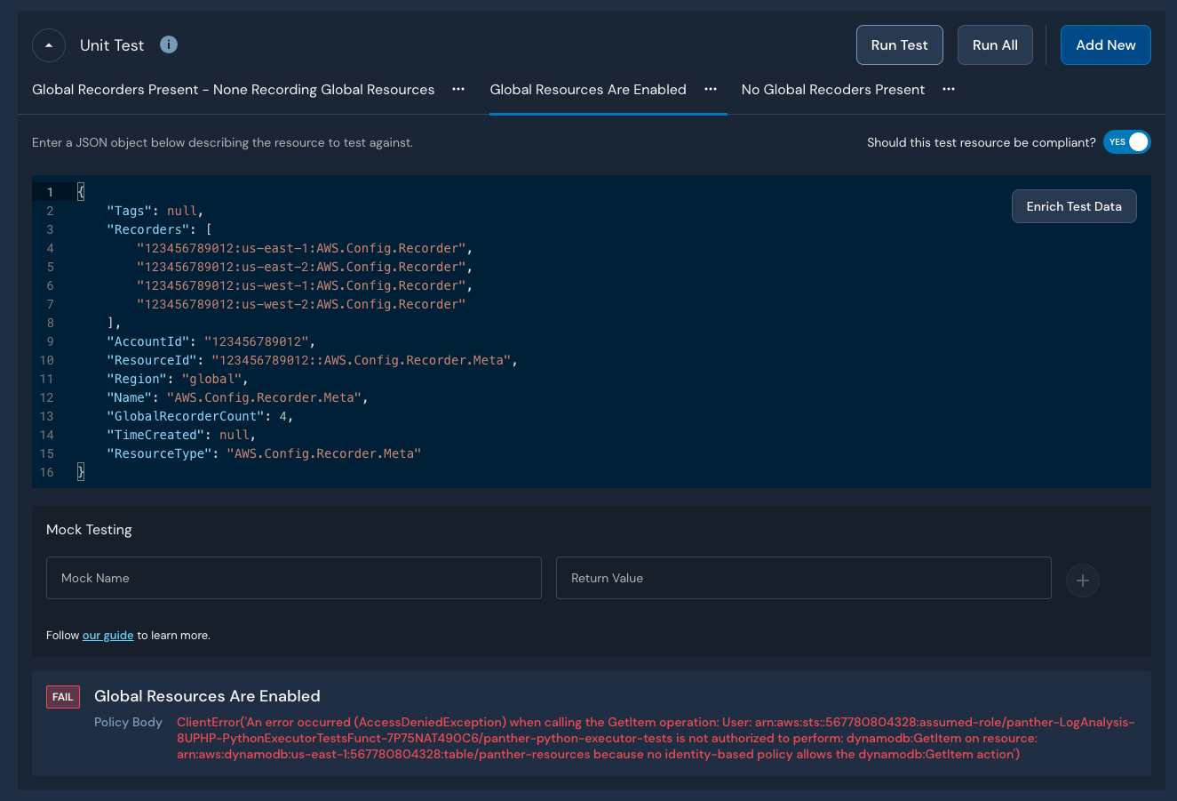
Task: Switch to the No Global Recoders Present tab
Action: click(832, 89)
